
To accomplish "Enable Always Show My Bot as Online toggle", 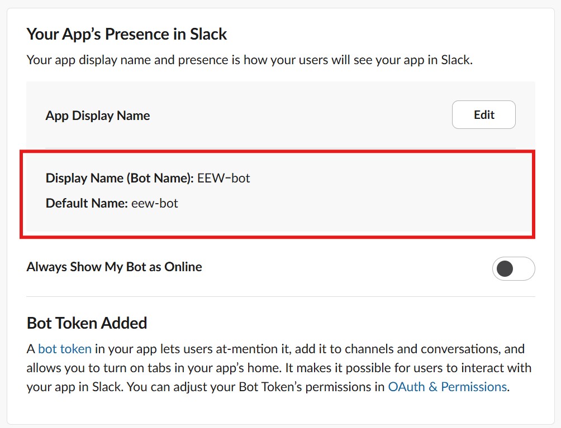I will (x=513, y=269).
